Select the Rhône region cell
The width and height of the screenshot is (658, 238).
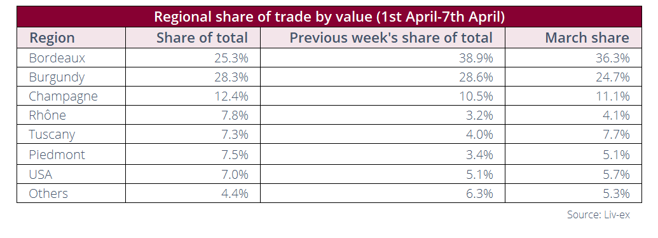coord(48,115)
